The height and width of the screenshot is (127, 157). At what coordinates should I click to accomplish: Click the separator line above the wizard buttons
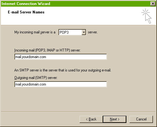(78, 112)
